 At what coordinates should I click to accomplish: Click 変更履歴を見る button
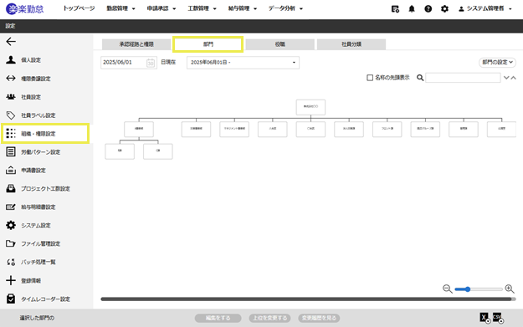[x=319, y=318]
